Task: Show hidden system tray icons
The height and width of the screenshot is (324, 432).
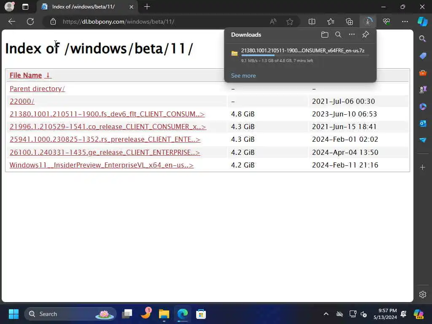Action: pos(326,314)
